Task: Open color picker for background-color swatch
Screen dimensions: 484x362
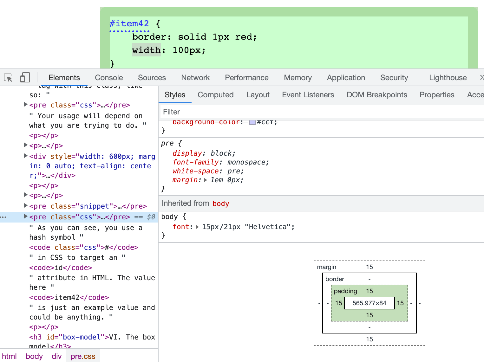Action: tap(252, 122)
